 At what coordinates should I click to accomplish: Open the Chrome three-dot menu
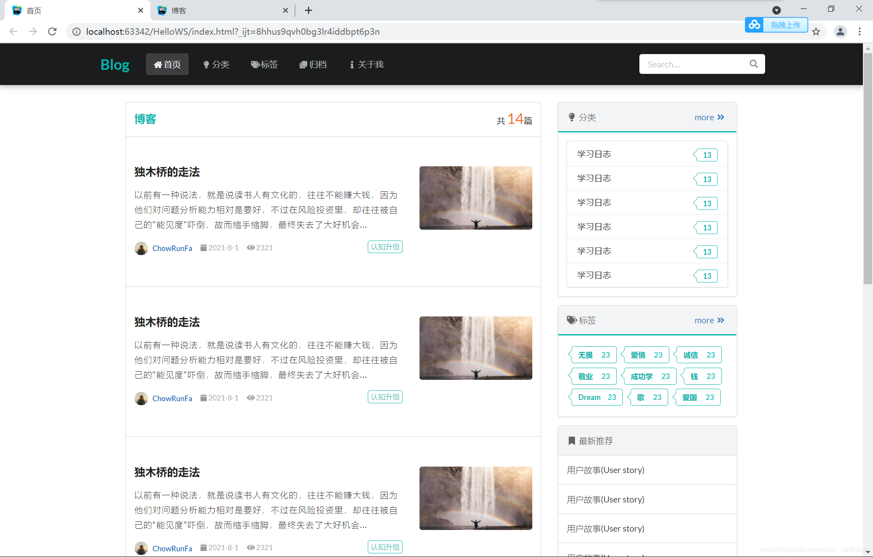pyautogui.click(x=860, y=31)
